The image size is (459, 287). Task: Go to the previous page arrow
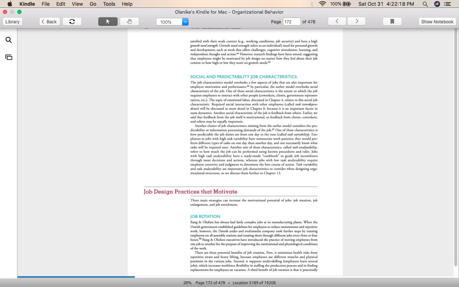[x=337, y=22]
